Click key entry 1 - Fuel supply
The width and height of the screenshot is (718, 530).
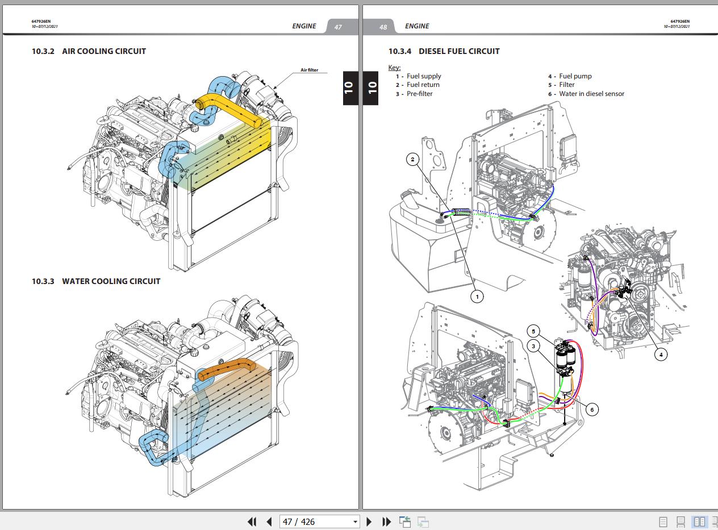tap(419, 76)
